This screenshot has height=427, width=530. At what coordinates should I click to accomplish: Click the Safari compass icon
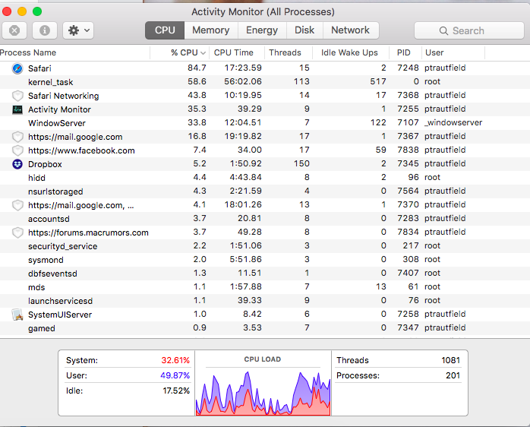pos(17,68)
